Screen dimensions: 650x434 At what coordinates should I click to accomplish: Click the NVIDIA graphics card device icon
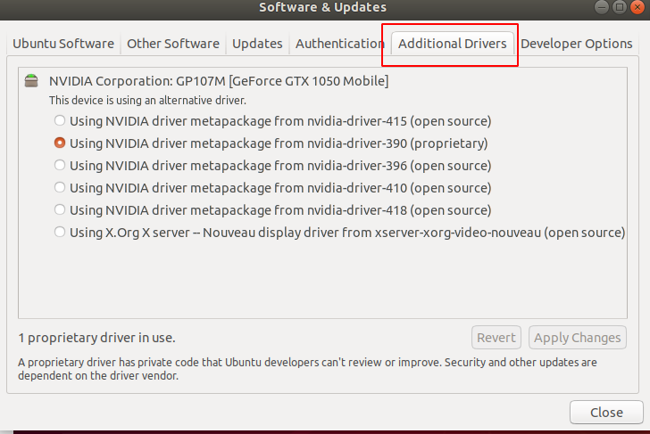pyautogui.click(x=32, y=81)
